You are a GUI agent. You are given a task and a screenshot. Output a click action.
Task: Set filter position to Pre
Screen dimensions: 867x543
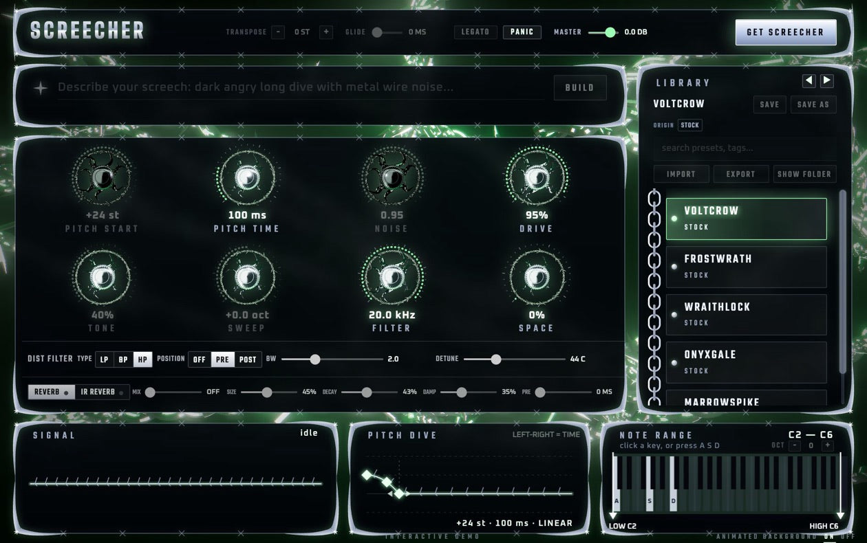[x=223, y=359]
